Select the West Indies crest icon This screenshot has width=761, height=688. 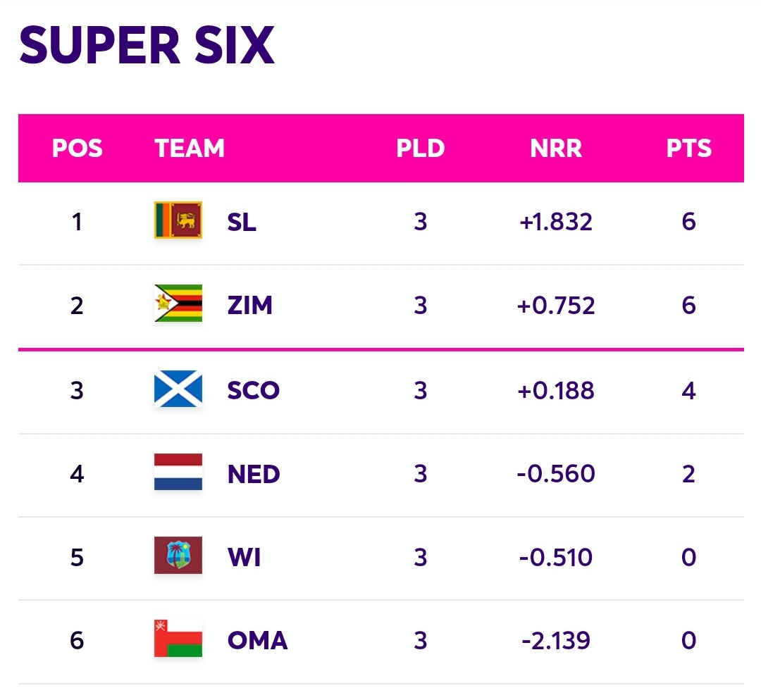tap(178, 555)
